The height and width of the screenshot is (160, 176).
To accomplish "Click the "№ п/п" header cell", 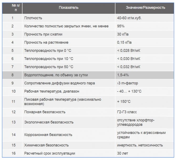I will (x=12, y=8).
